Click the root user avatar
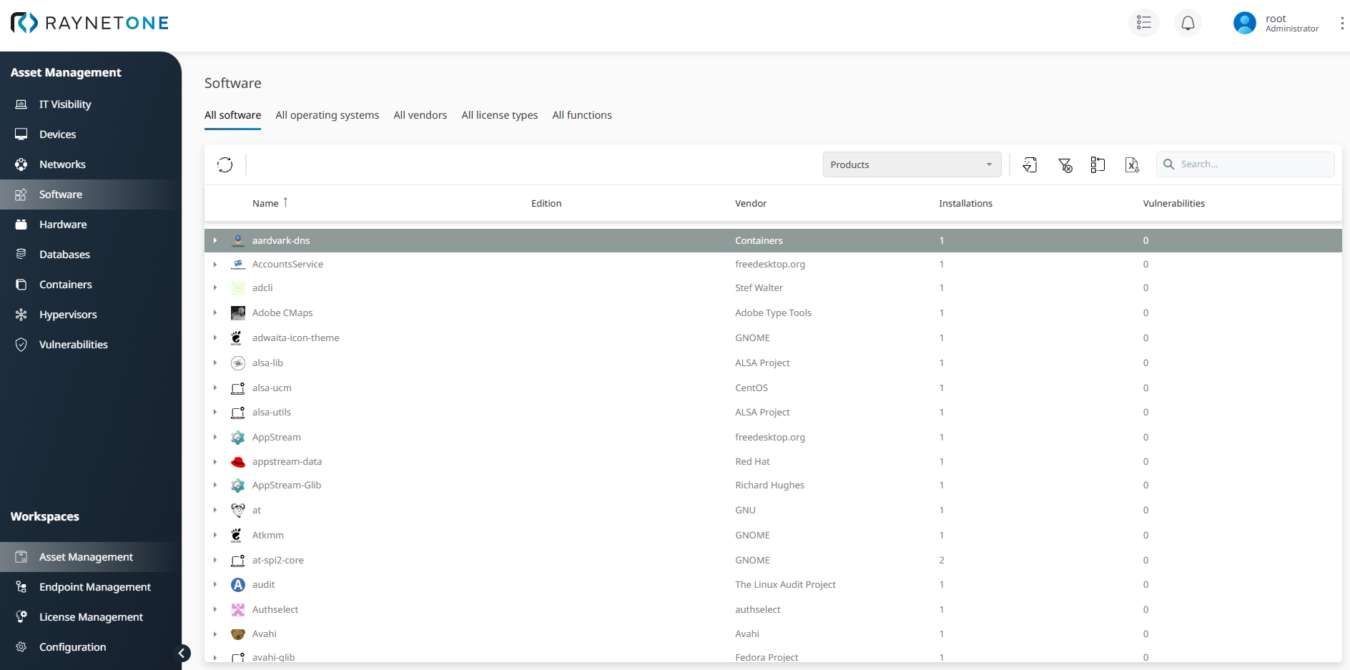 point(1244,24)
